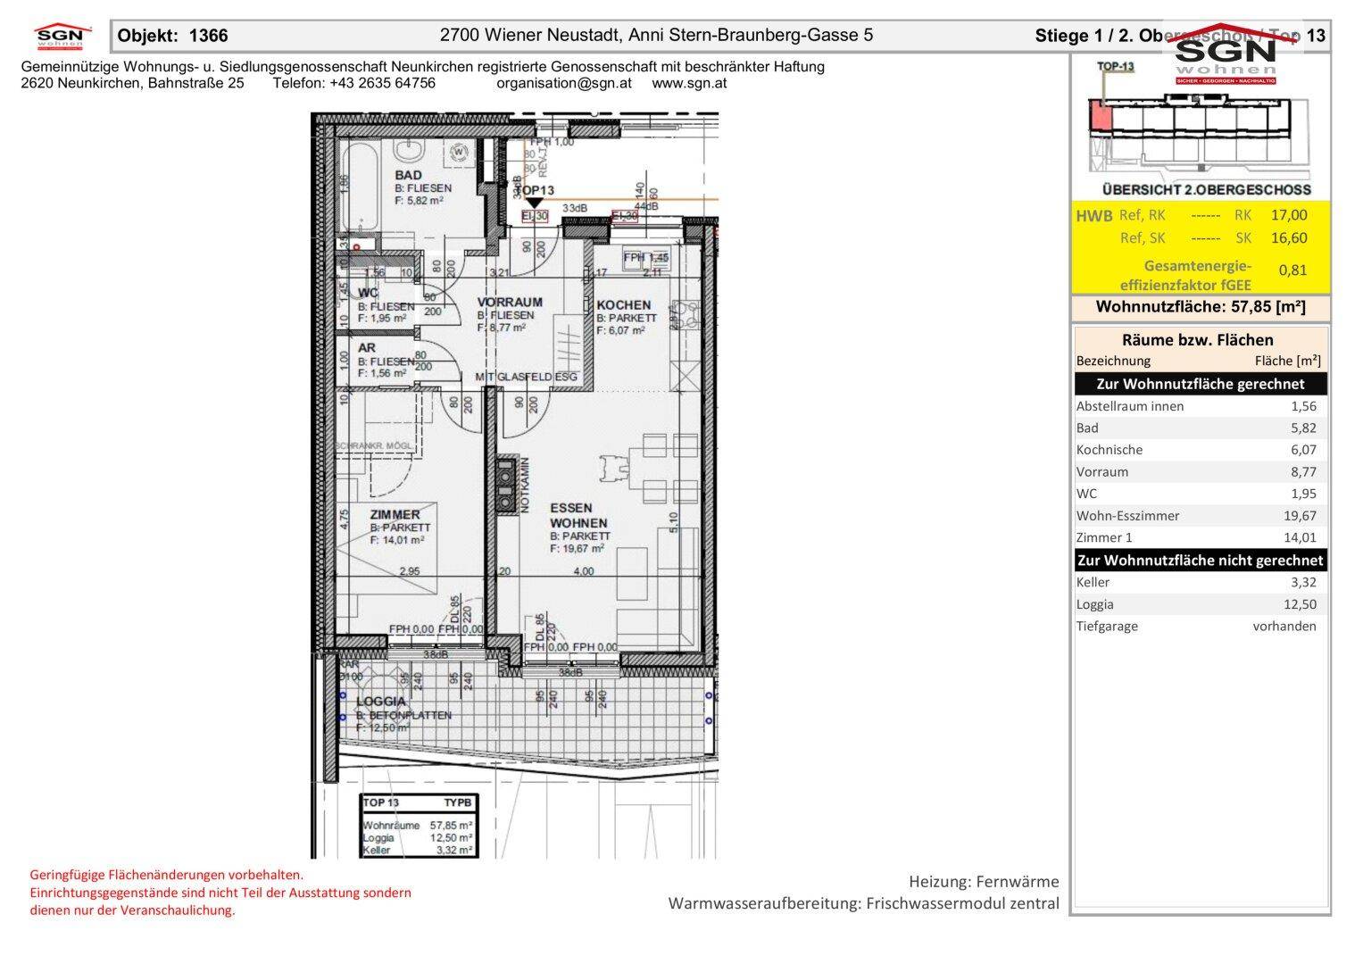Screen dimensions: 1363x964
Task: Click the TOP 13 TYPB summary box
Action: 419,826
